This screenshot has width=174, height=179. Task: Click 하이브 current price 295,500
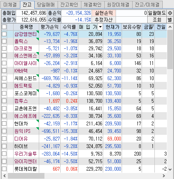coord(113,146)
